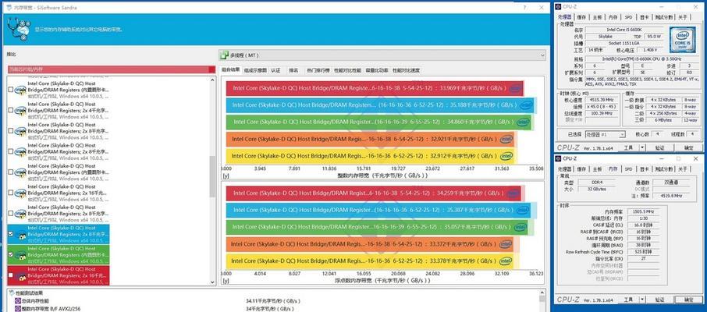707x312 pixels.
Task: Click the reference list vertical scrollbar thumb
Action: point(213,177)
